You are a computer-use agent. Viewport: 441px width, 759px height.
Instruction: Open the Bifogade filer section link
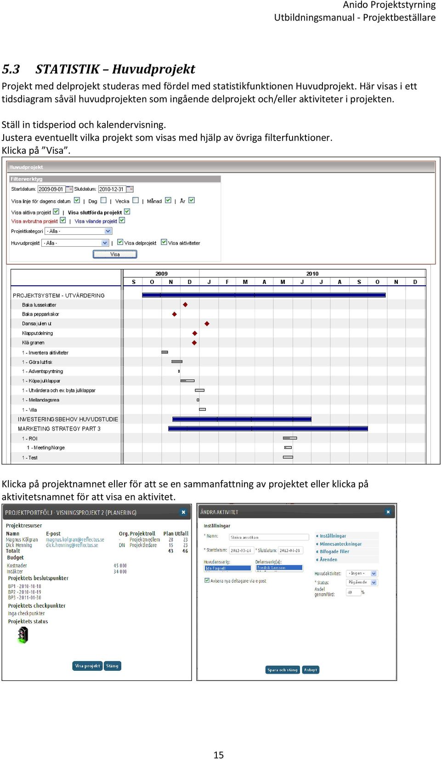[334, 551]
